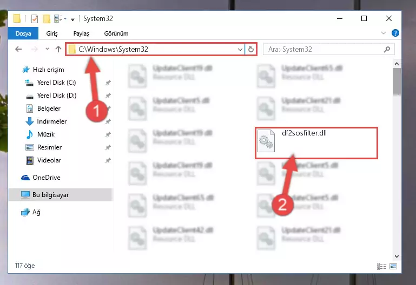Click Properties icon in quick access toolbar
The width and height of the screenshot is (416, 285).
(x=35, y=19)
